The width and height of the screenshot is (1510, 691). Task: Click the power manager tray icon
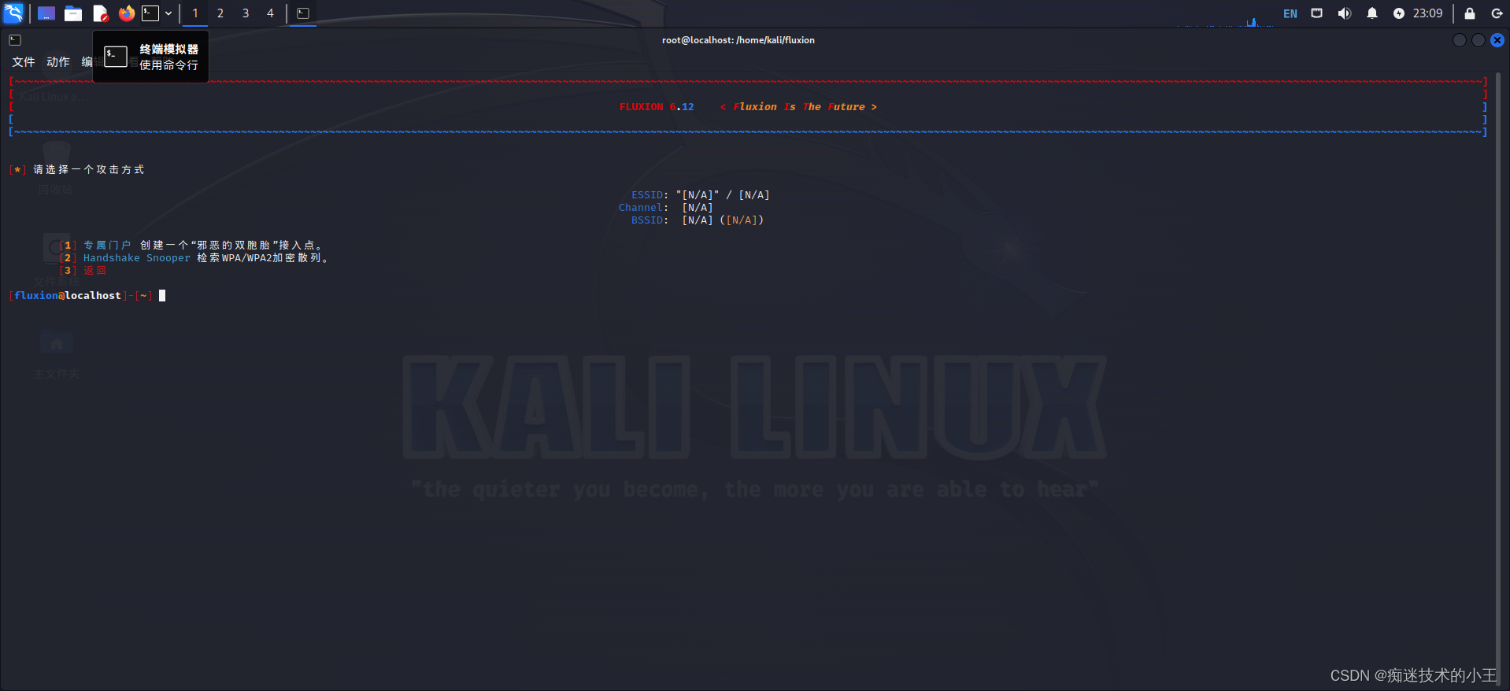(x=1399, y=13)
